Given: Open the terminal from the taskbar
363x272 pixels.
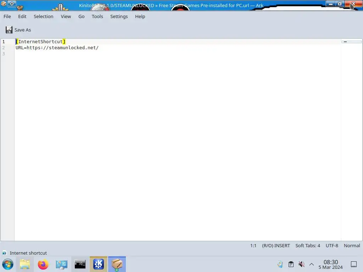Looking at the screenshot, I should (x=80, y=264).
